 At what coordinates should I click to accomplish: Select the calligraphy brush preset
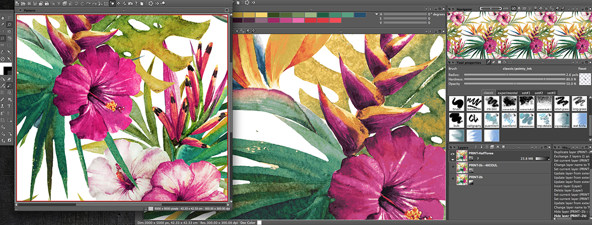[473, 121]
